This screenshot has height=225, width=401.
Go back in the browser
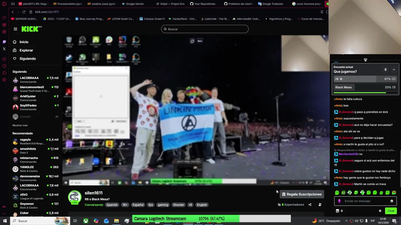pos(13,12)
